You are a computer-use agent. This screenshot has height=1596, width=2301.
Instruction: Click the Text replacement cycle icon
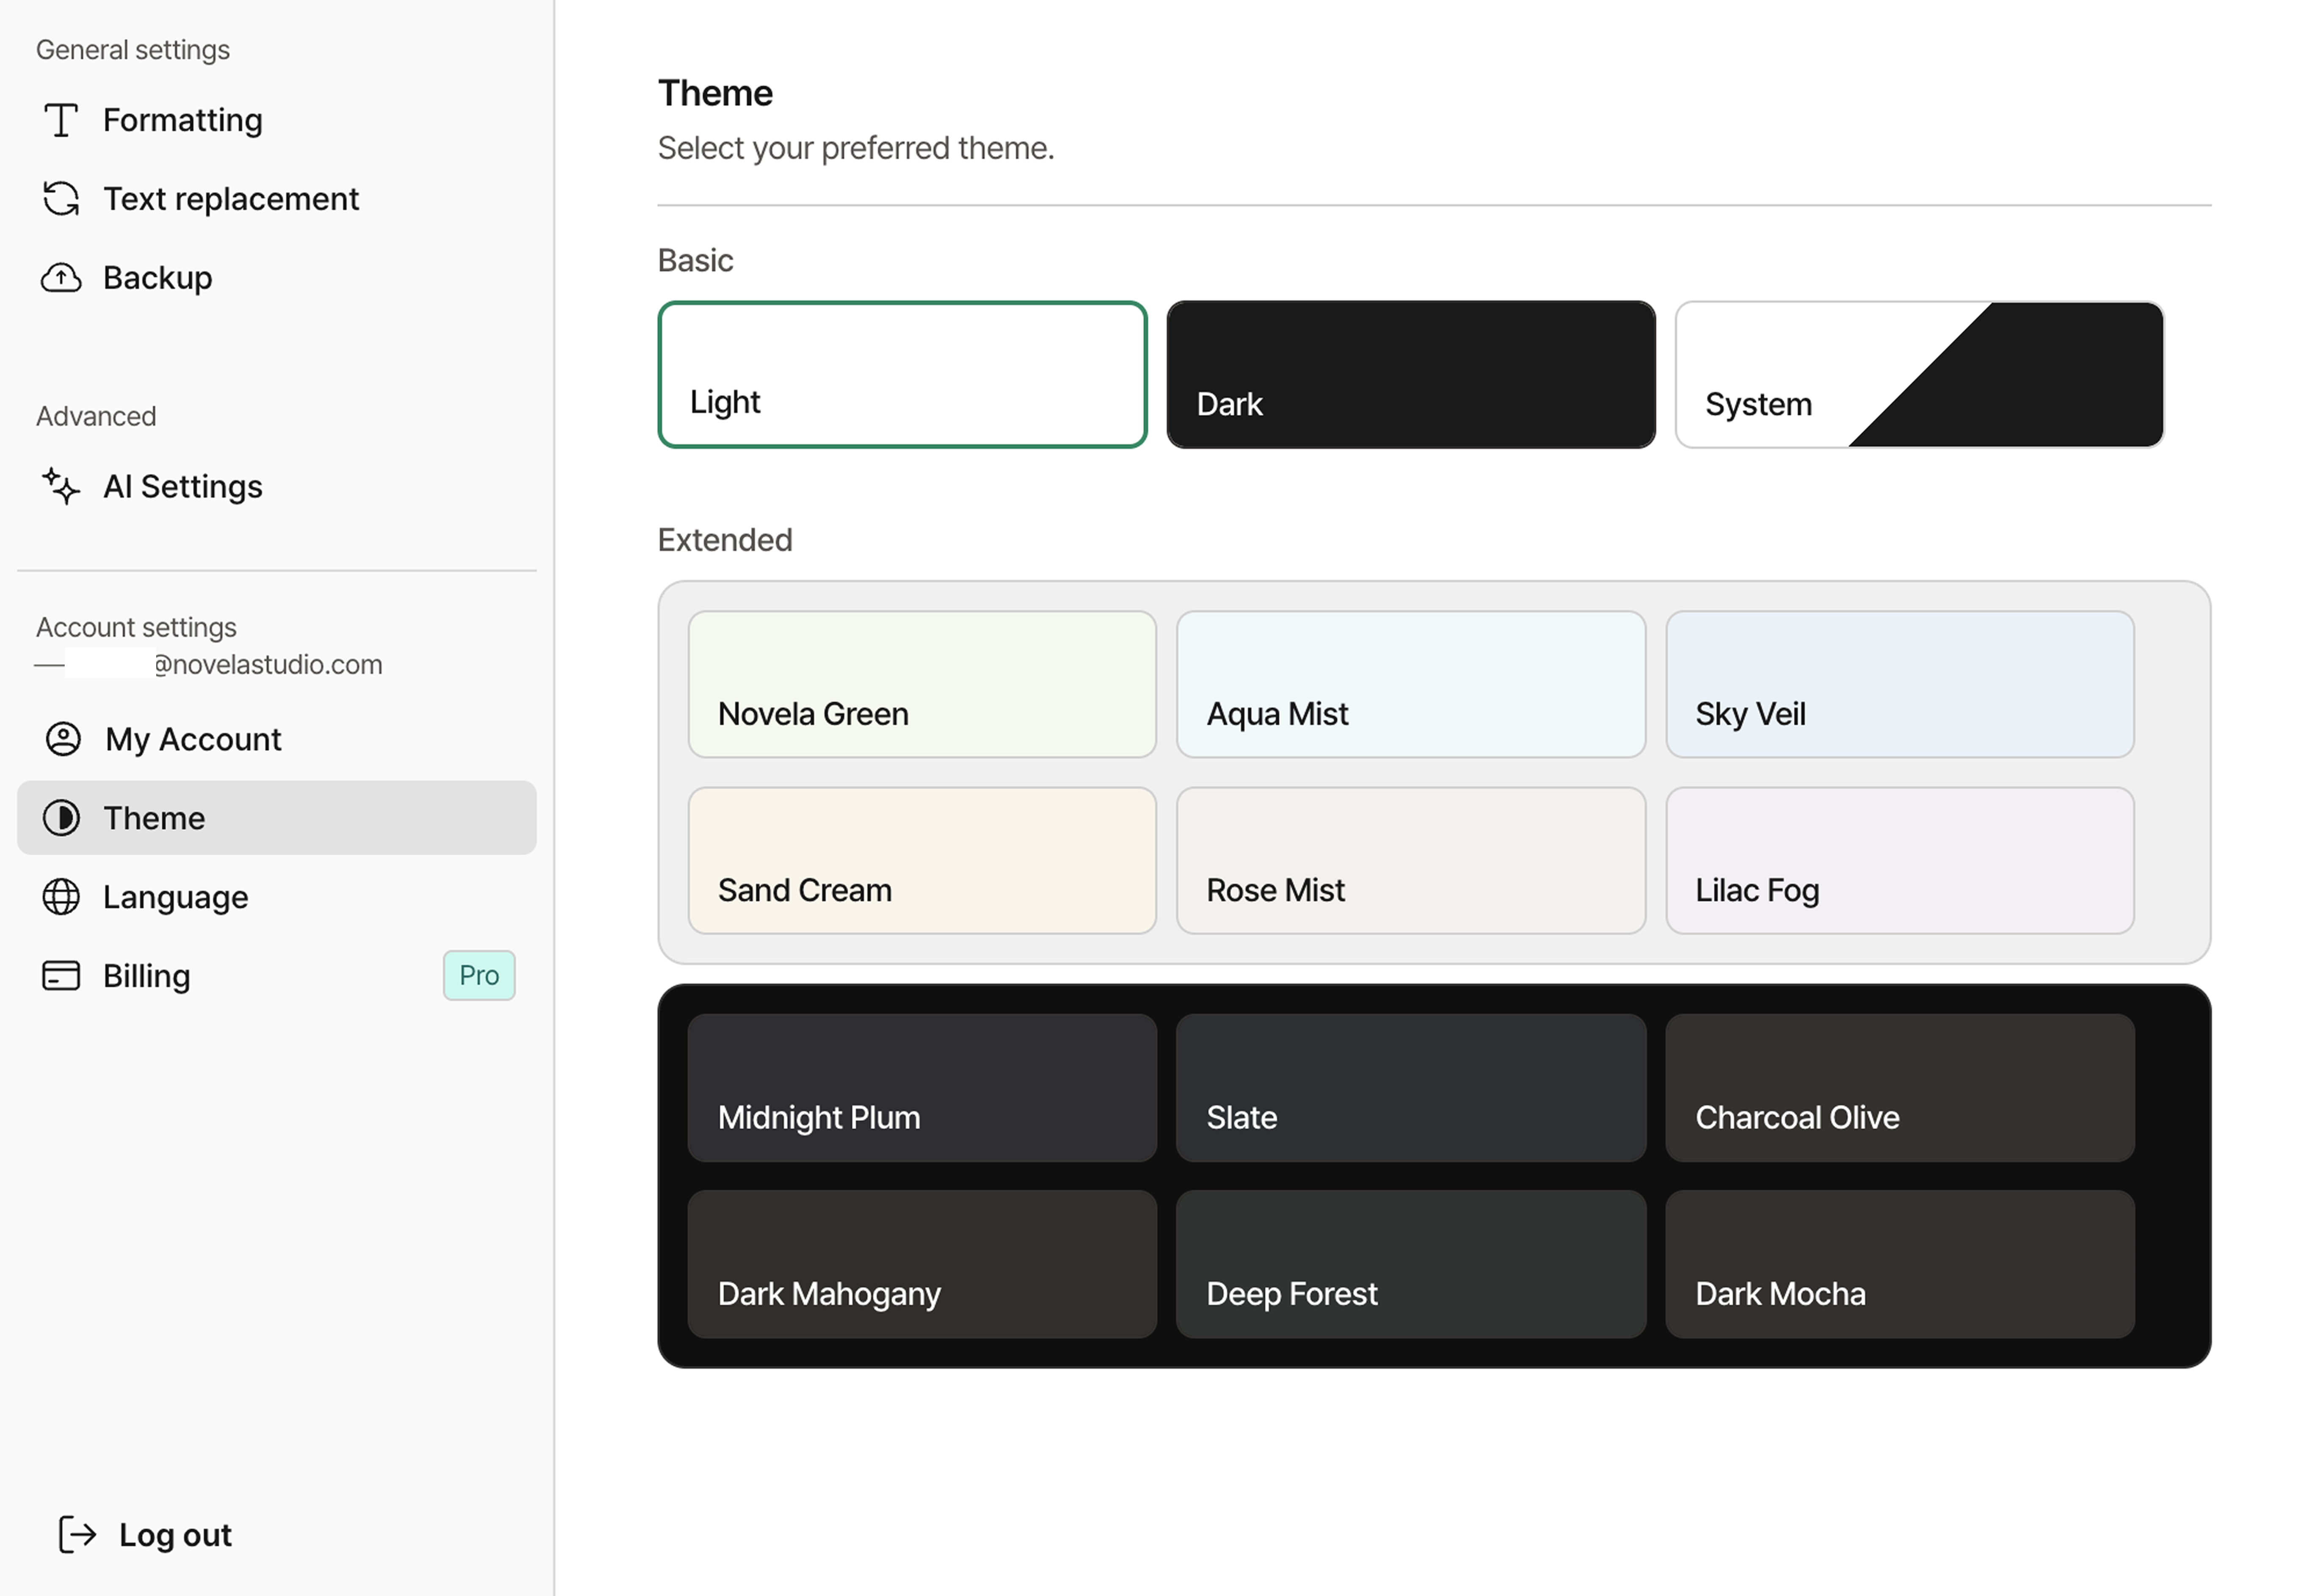[x=61, y=198]
